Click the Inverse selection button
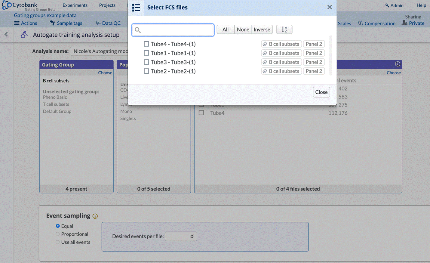430x263 pixels. (262, 29)
